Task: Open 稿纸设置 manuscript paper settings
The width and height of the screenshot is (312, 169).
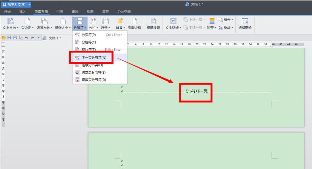Action: click(x=153, y=23)
